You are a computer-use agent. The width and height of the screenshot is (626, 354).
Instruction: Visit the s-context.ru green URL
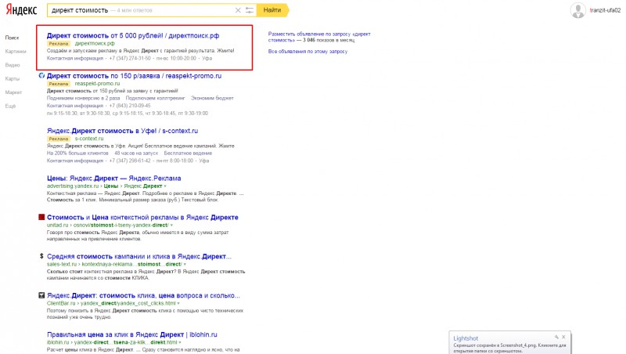(x=89, y=139)
